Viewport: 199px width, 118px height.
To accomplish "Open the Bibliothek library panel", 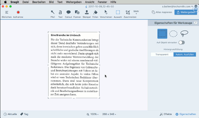I will point(7,14).
